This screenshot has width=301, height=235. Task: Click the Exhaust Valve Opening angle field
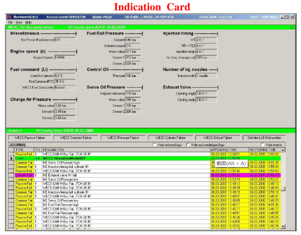206,94
